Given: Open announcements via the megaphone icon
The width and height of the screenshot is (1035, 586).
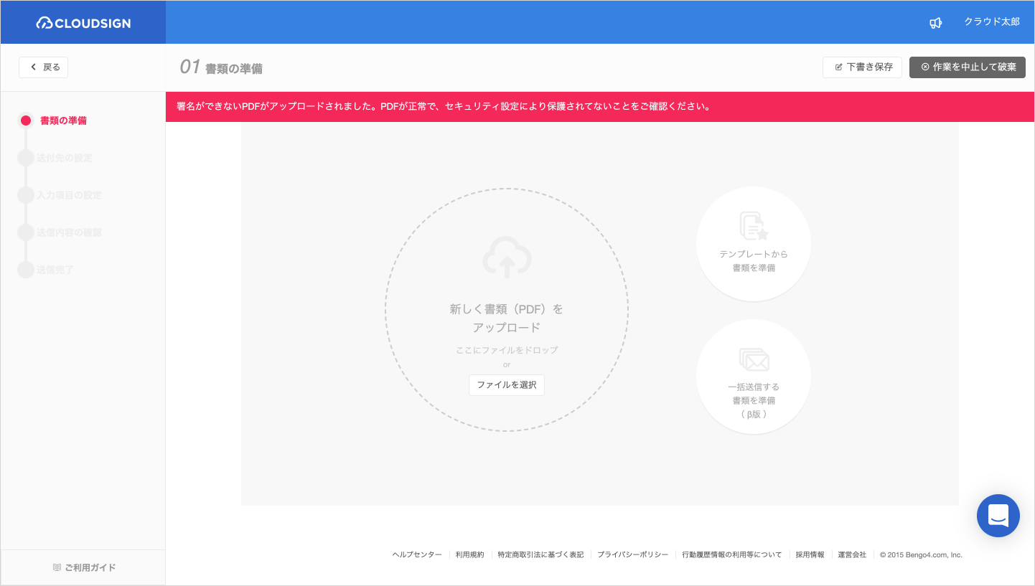Looking at the screenshot, I should pyautogui.click(x=935, y=23).
